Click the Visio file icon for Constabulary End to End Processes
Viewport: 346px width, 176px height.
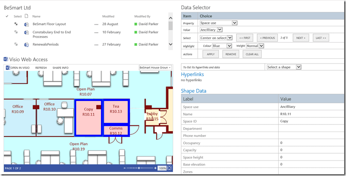tap(26, 32)
